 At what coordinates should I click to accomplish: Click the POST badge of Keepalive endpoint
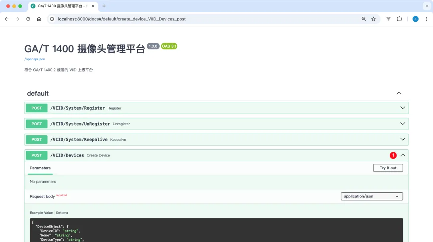(x=36, y=140)
